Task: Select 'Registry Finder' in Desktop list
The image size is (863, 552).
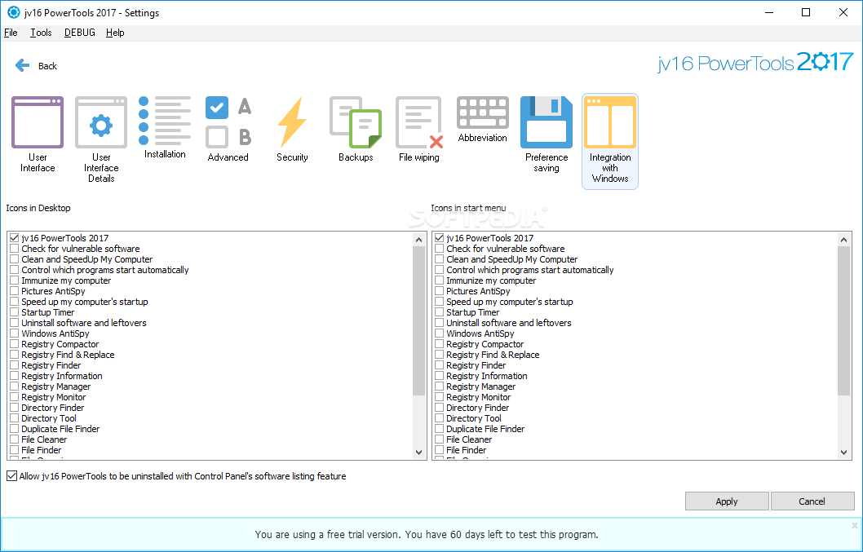Action: (x=51, y=365)
